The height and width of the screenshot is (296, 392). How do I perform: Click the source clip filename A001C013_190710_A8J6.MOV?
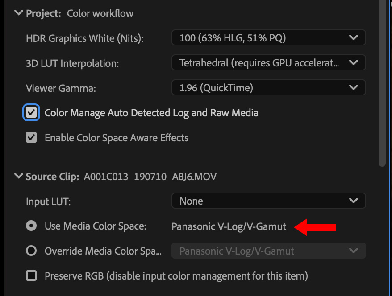coord(150,177)
